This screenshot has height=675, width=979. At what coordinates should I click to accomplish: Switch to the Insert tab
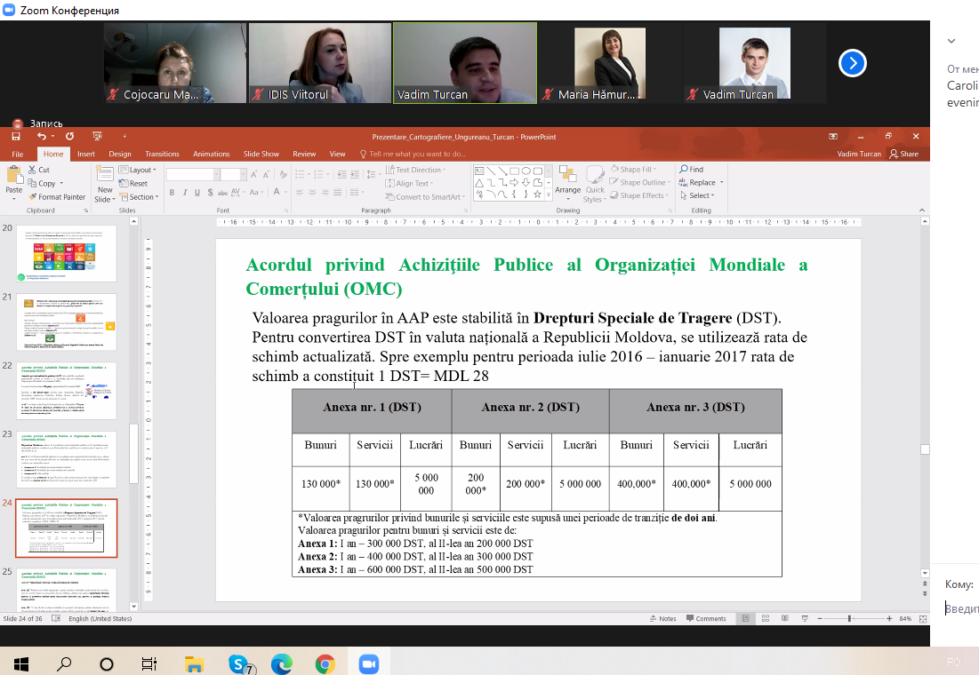86,154
